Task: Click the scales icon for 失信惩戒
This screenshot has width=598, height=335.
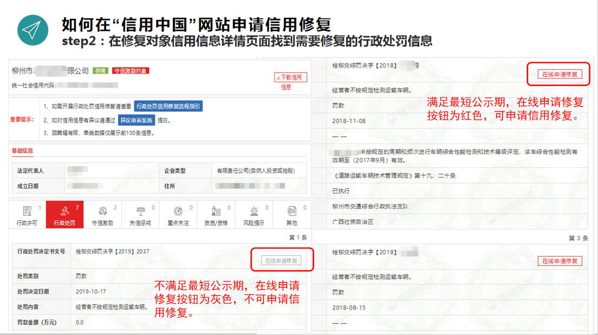Action: click(140, 211)
